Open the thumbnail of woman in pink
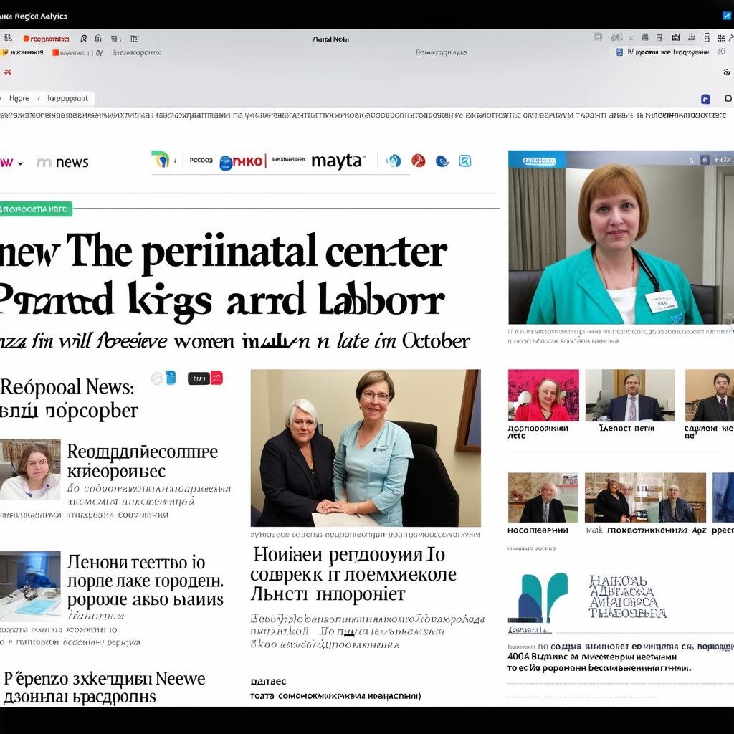The image size is (734, 734). [543, 395]
